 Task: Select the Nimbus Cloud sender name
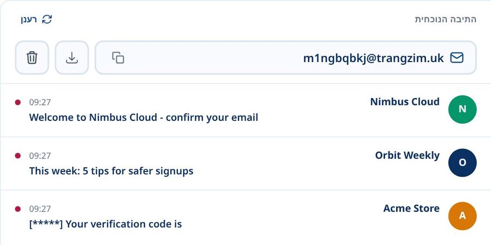pyautogui.click(x=405, y=102)
